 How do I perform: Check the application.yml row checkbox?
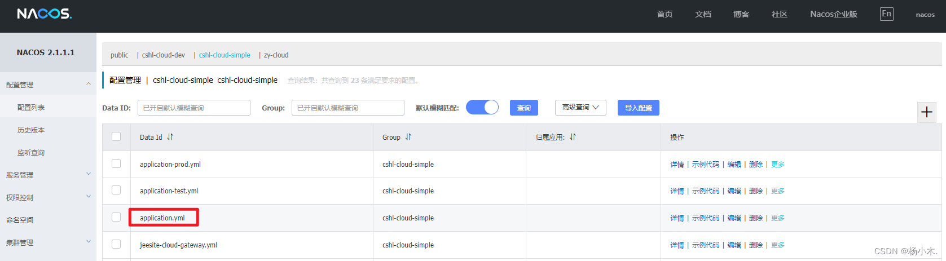click(116, 217)
